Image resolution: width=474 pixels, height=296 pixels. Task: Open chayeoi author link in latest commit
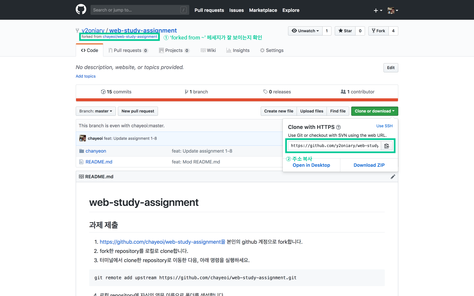(x=95, y=138)
